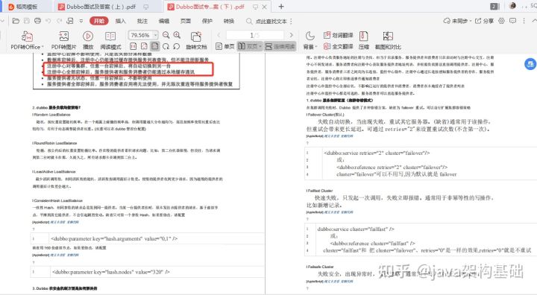Open the 旋转文档 rotate document tool
537x295 pixels.
click(x=196, y=40)
